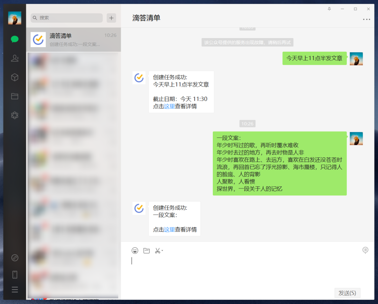Open chat history via the message bubble icon
Screen dimensions: 378x304
[x=365, y=250]
